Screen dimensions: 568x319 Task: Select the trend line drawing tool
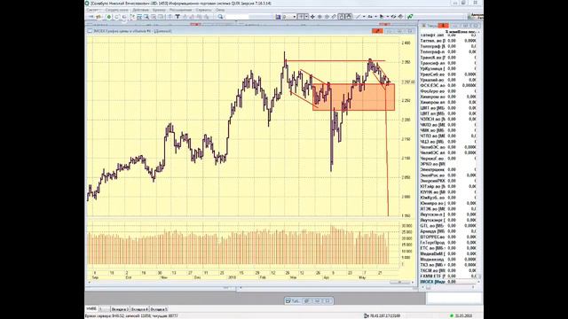(358, 17)
